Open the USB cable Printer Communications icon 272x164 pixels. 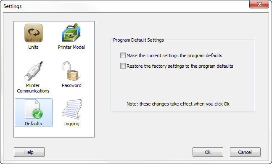tap(34, 71)
